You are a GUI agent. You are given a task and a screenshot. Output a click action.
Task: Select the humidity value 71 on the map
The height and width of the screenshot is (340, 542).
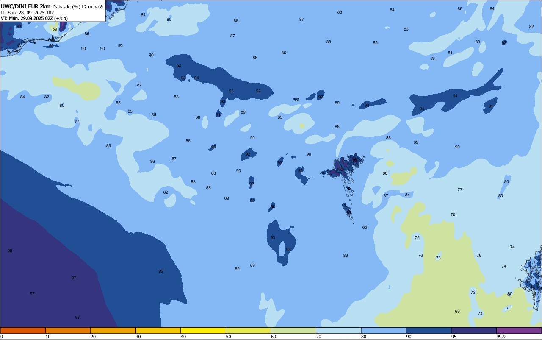509,308
